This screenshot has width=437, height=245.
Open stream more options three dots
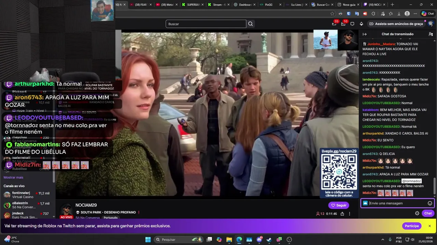pyautogui.click(x=350, y=214)
